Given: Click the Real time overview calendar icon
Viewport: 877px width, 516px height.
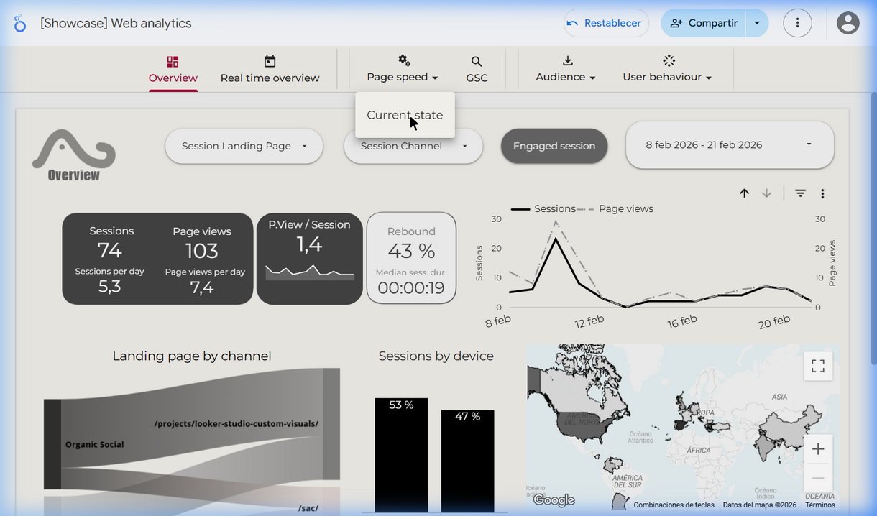Looking at the screenshot, I should coord(270,62).
